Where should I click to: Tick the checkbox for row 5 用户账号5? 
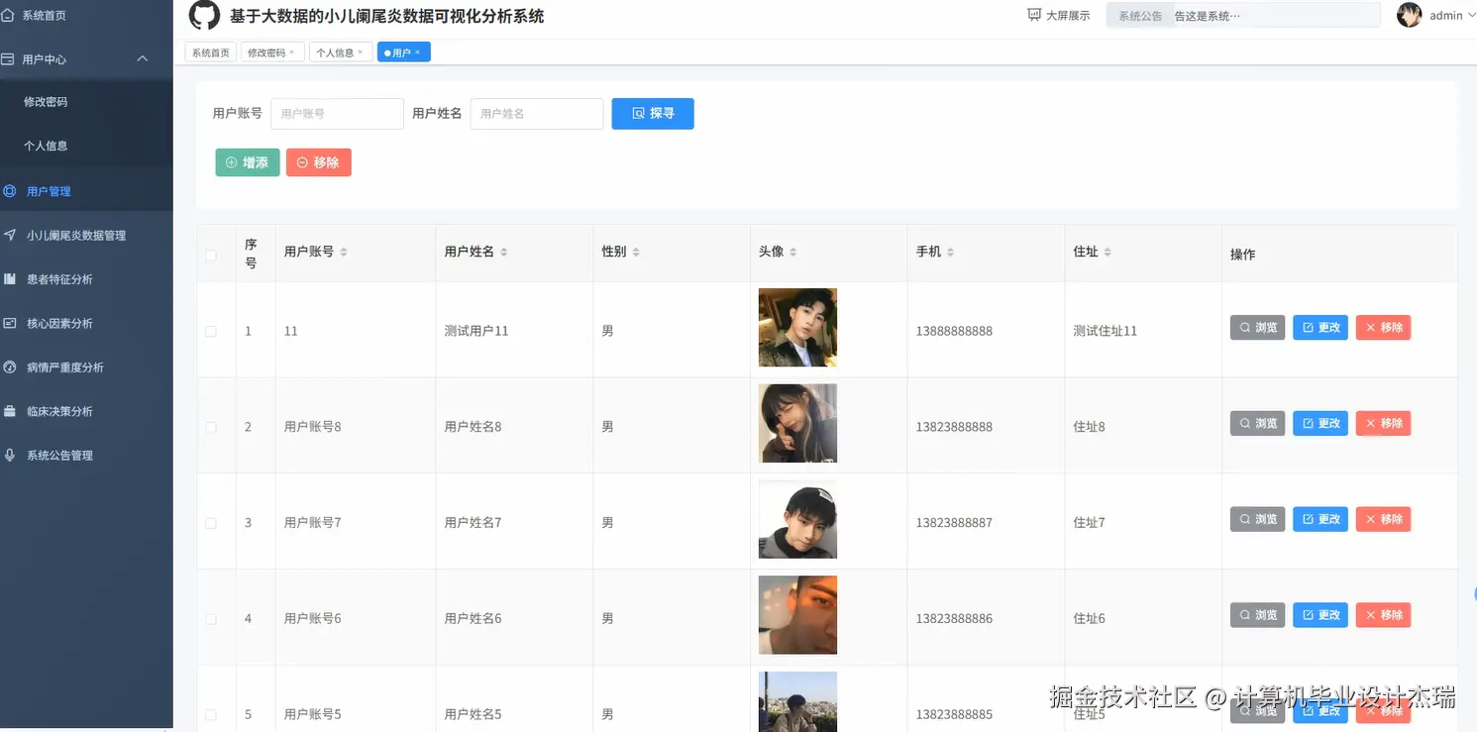click(x=211, y=714)
